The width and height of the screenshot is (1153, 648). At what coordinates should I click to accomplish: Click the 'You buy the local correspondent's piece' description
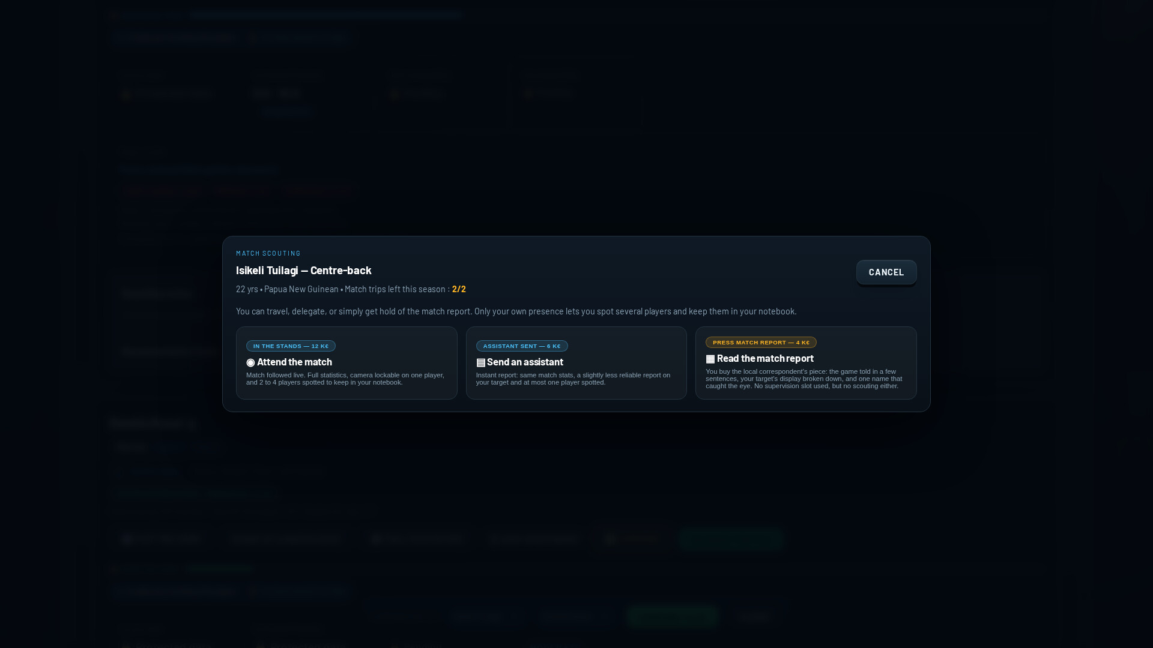click(x=803, y=379)
